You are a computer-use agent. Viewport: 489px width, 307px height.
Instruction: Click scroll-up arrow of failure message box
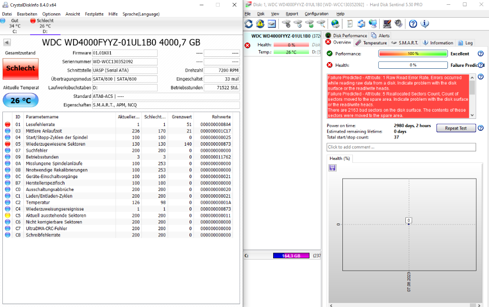pyautogui.click(x=472, y=78)
